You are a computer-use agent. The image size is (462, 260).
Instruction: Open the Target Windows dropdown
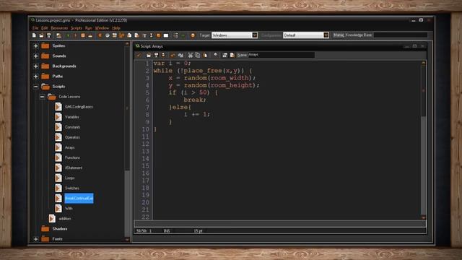point(255,35)
